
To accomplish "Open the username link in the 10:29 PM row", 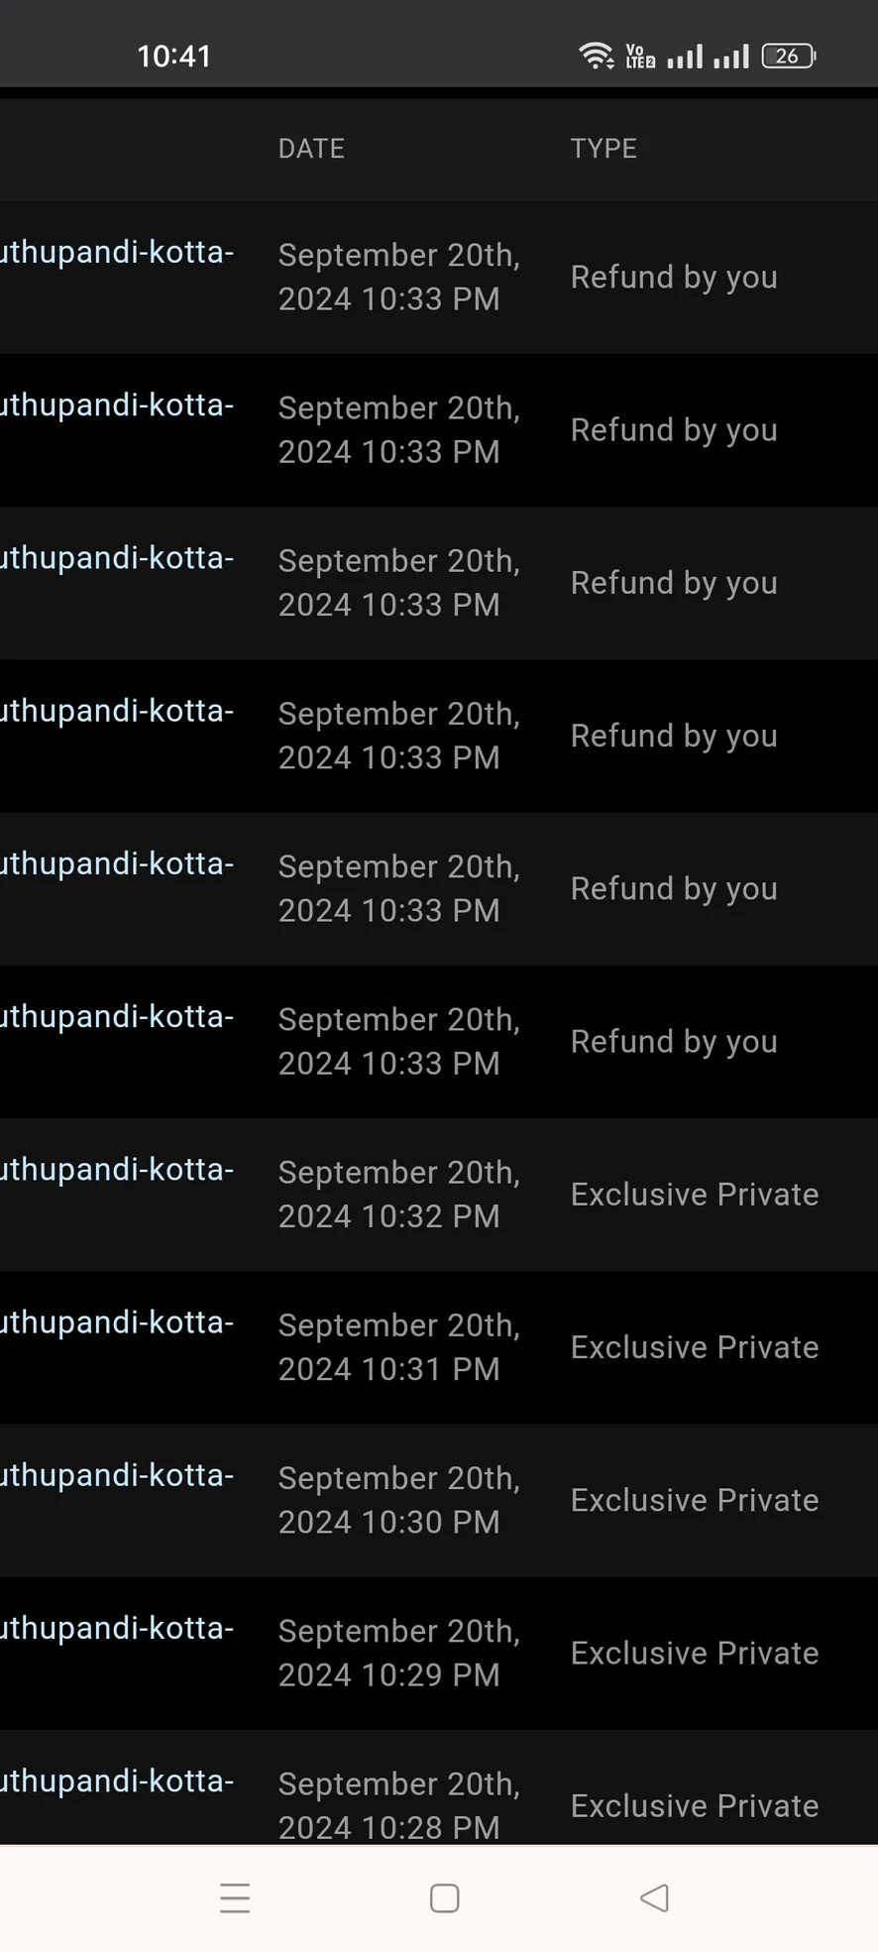I will [117, 1628].
